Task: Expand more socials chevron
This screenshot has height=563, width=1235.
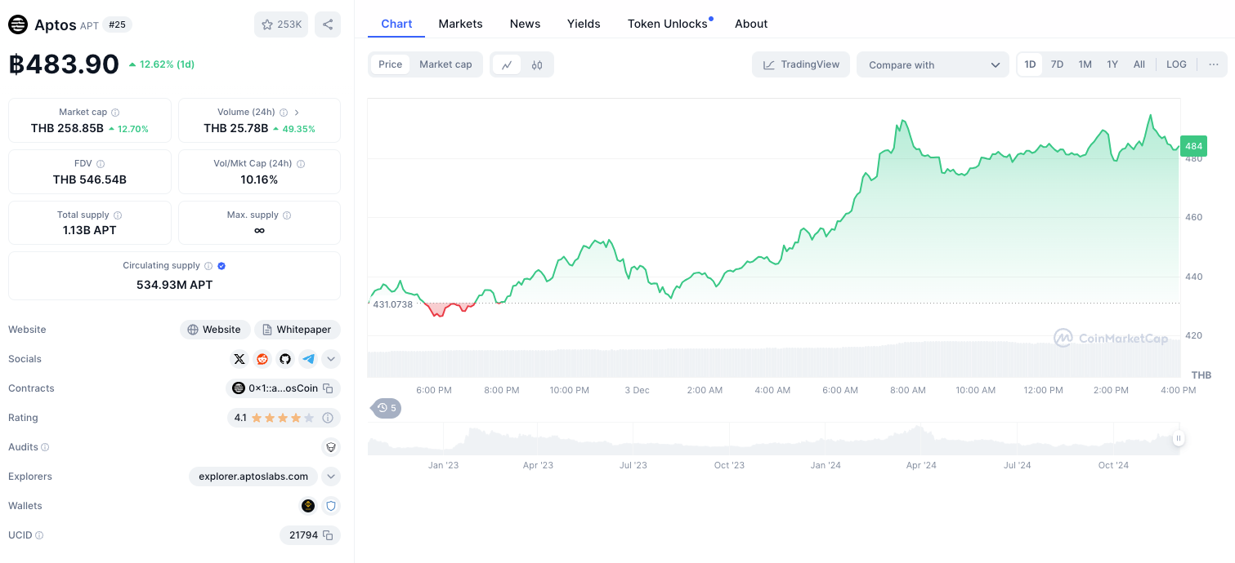Action: [331, 359]
